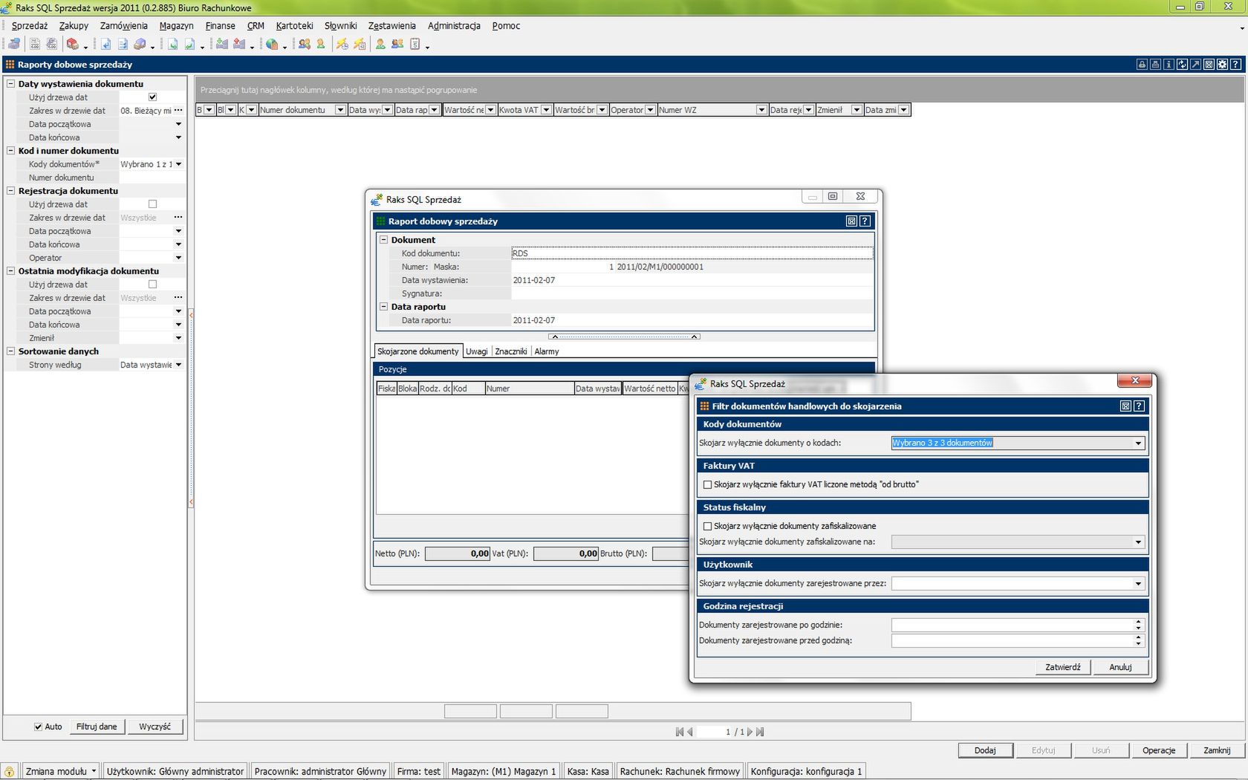Click the Filtruj dane button

(97, 727)
